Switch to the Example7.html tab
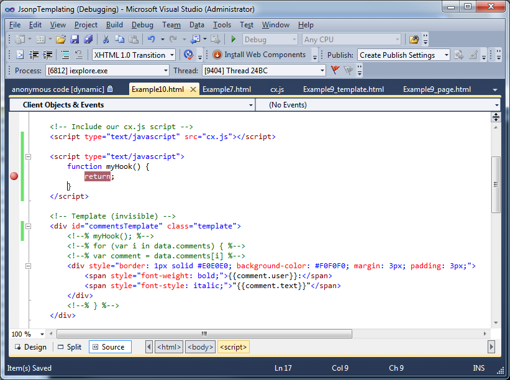 [227, 89]
